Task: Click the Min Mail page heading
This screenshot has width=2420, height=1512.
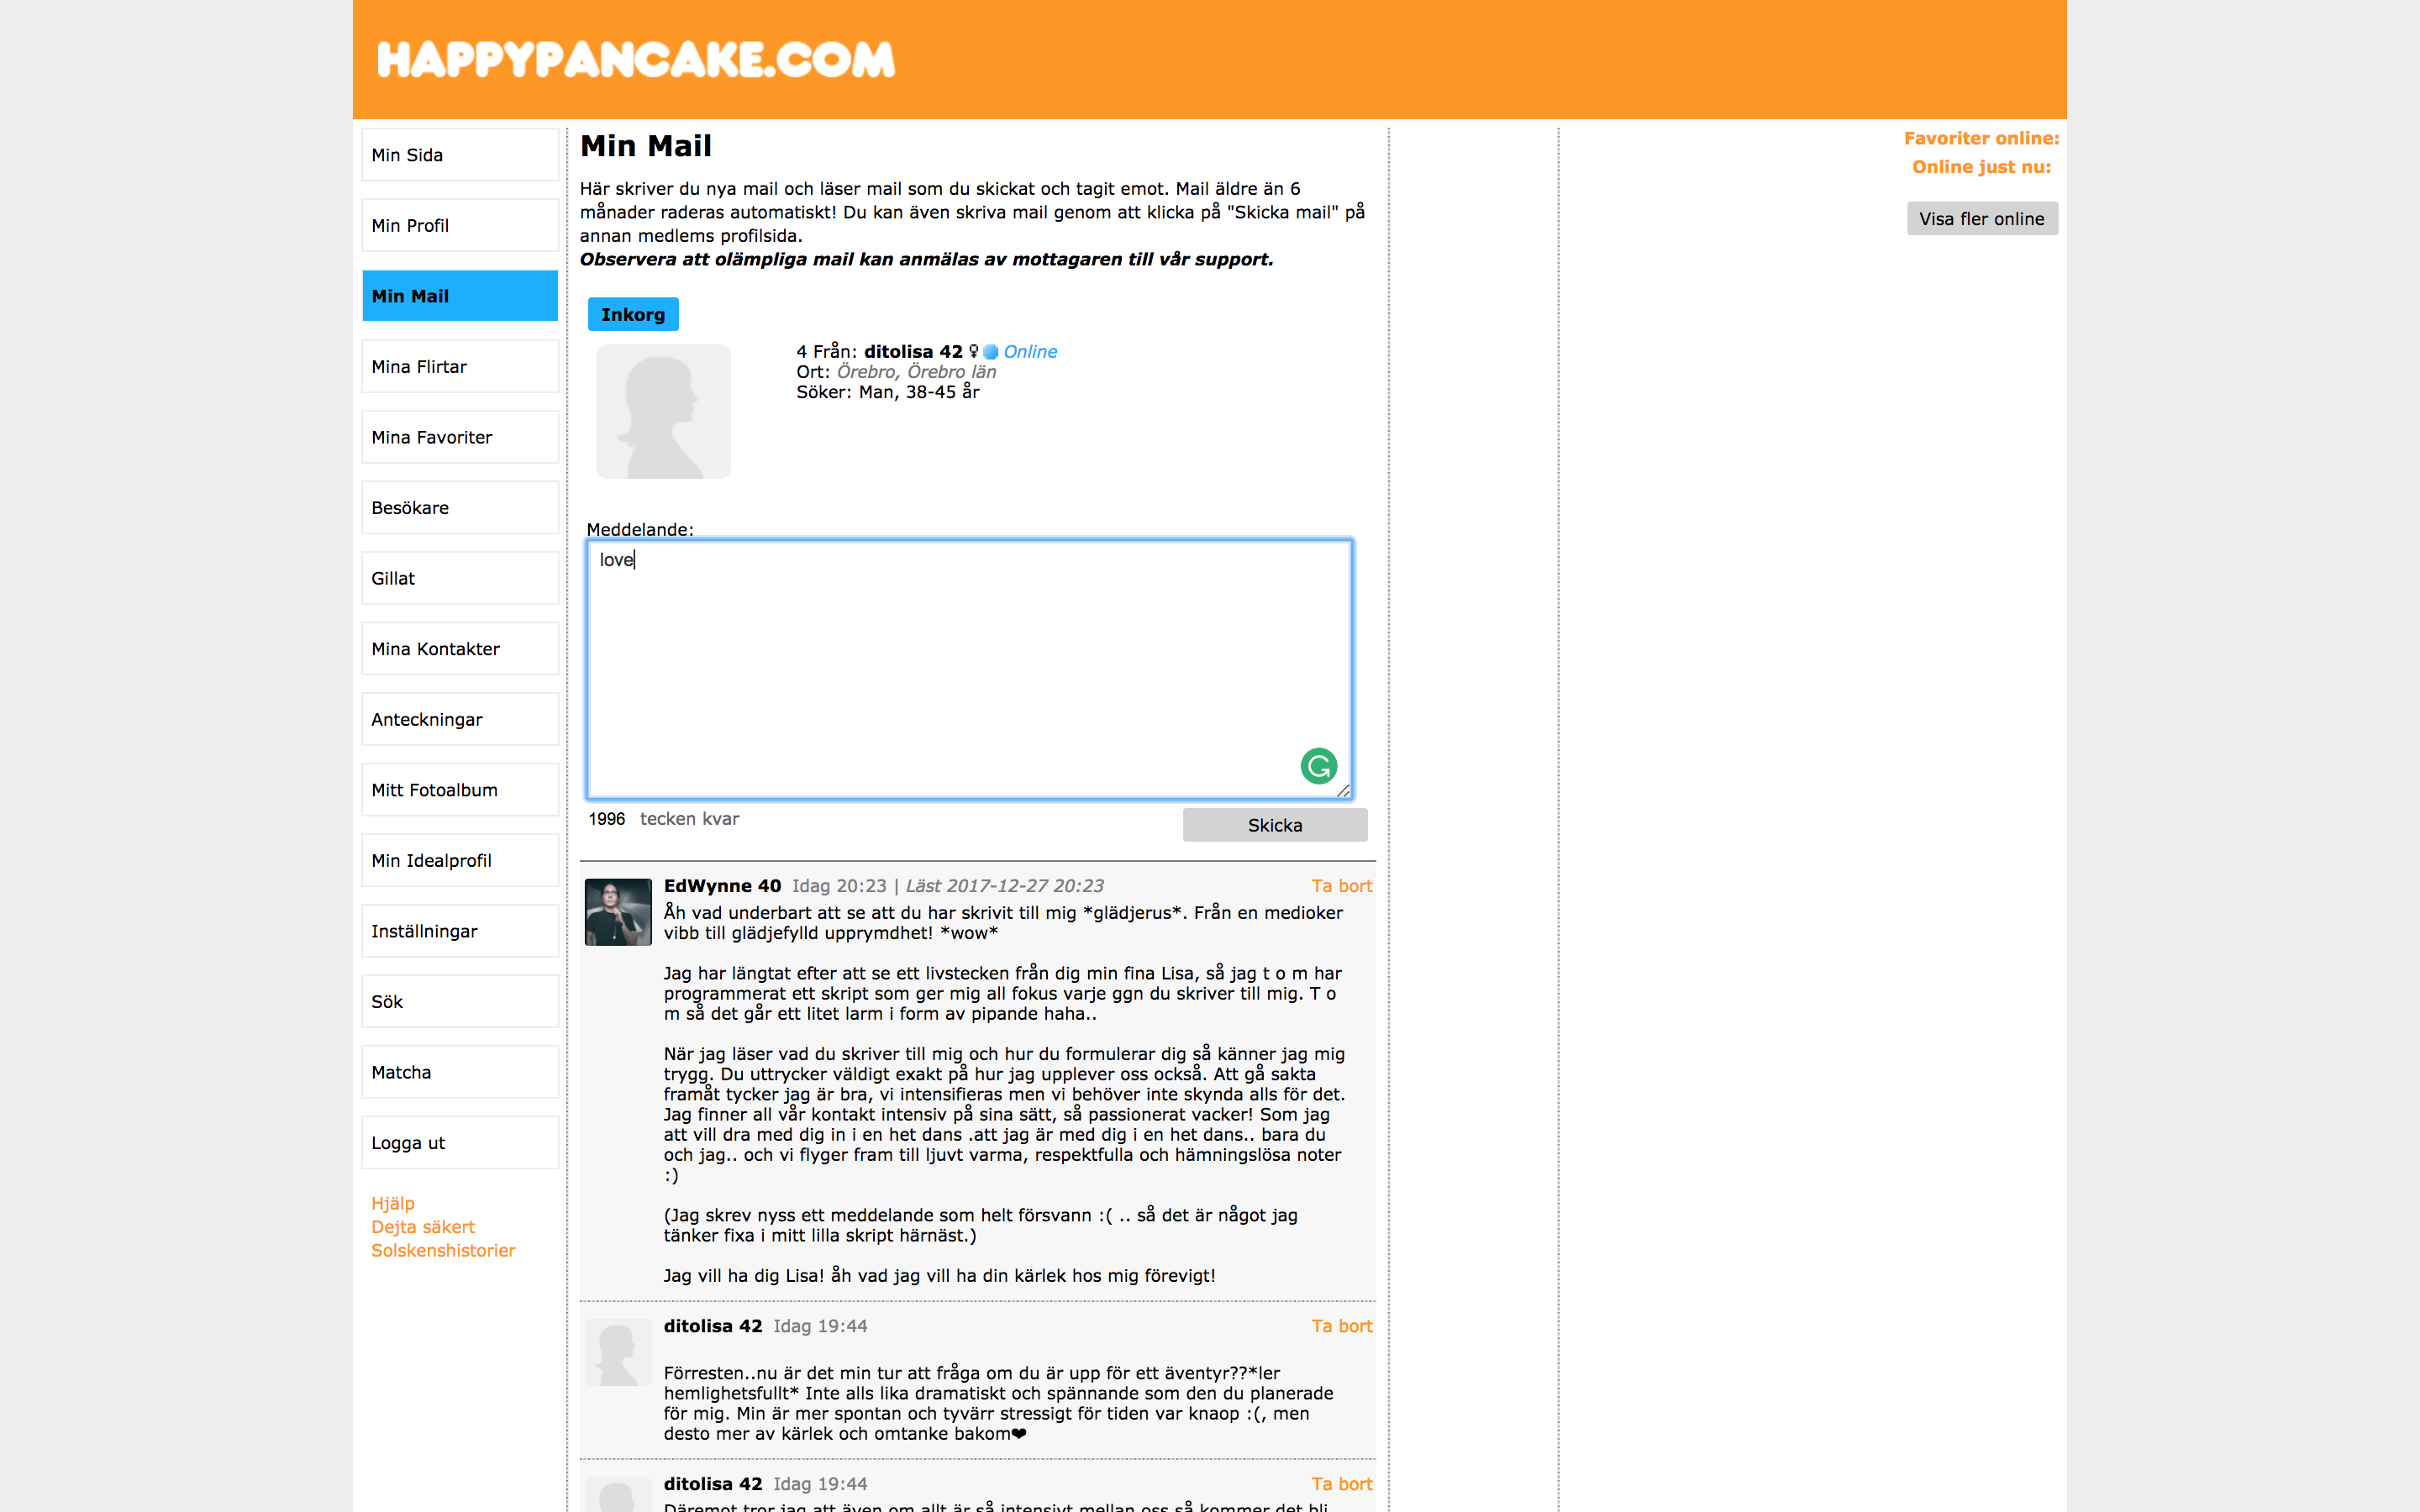Action: 646,146
